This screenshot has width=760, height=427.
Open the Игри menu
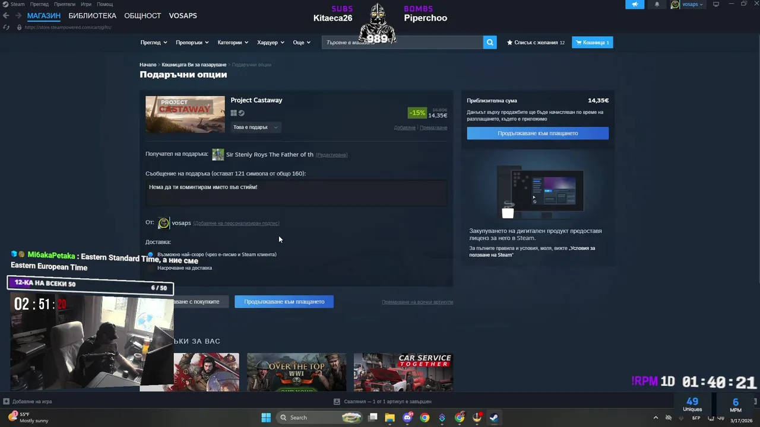(86, 4)
